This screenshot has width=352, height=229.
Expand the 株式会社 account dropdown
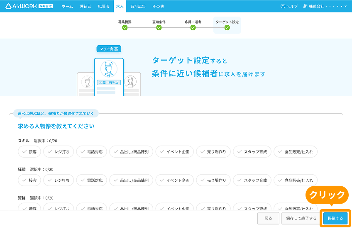pyautogui.click(x=325, y=6)
